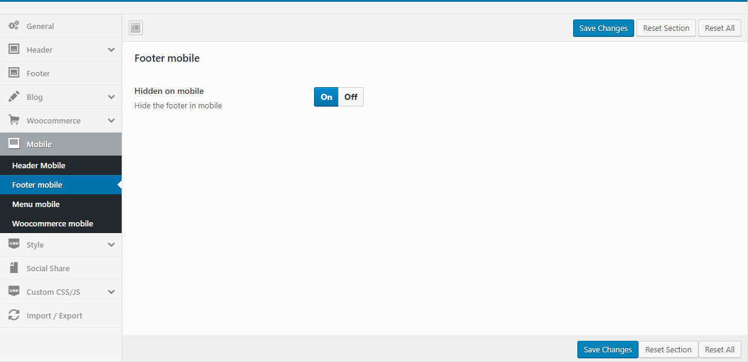Click the Woocommerce cart icon

(x=13, y=120)
